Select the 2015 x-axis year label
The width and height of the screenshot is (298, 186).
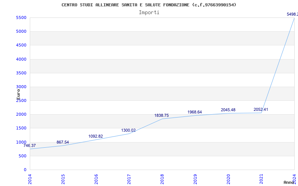[63, 179]
